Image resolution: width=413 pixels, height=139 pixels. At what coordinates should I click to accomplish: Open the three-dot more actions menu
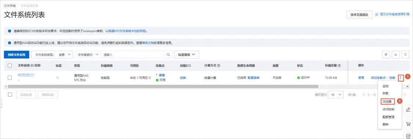401,78
